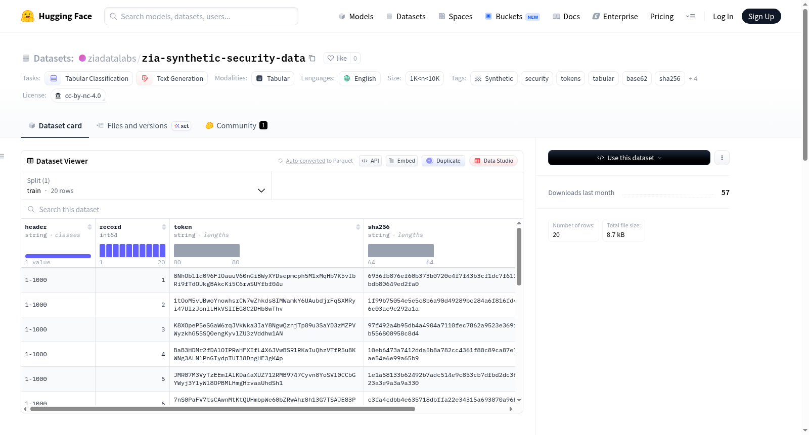809x435 pixels.
Task: Expand the +4 more tags
Action: click(x=693, y=78)
